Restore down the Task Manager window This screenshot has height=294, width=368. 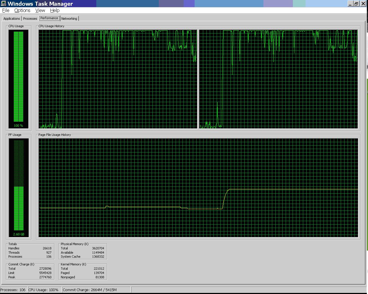[356, 4]
